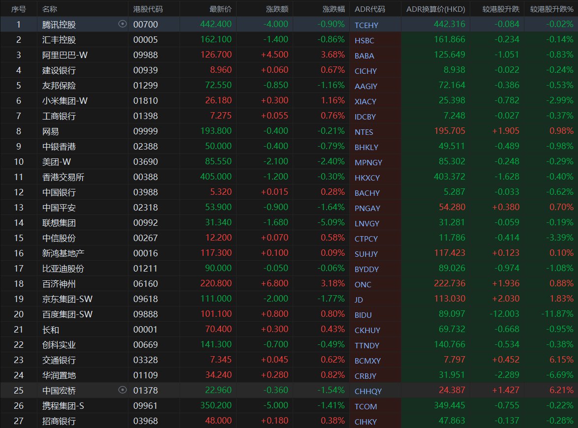Select the 百济神州 stock name
The width and height of the screenshot is (578, 428).
tap(59, 284)
